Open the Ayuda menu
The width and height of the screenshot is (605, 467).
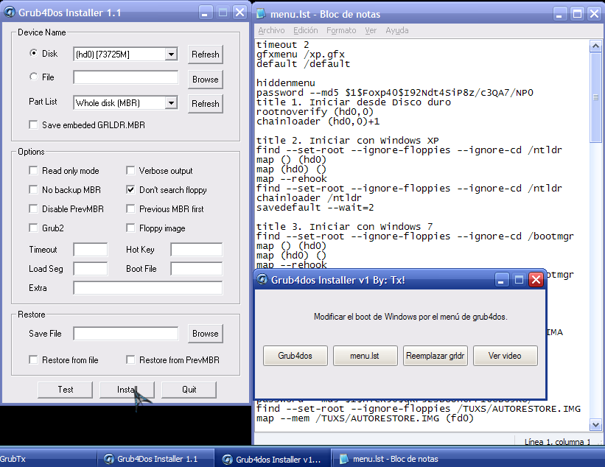point(397,30)
